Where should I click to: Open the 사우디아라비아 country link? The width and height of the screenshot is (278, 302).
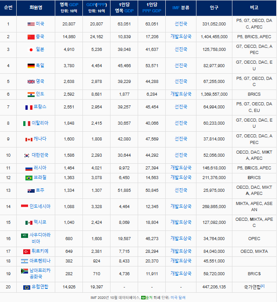tap(40, 238)
